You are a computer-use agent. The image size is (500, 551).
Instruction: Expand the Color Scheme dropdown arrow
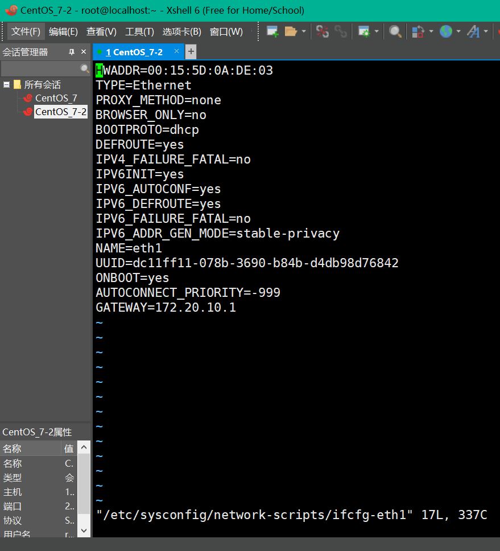pos(431,32)
